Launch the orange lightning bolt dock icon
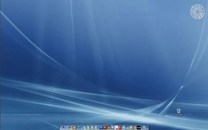 click(x=135, y=127)
